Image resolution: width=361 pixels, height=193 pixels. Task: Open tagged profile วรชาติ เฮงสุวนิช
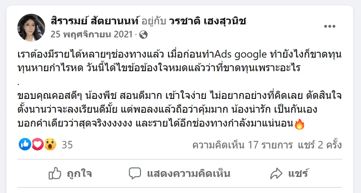[x=207, y=21]
